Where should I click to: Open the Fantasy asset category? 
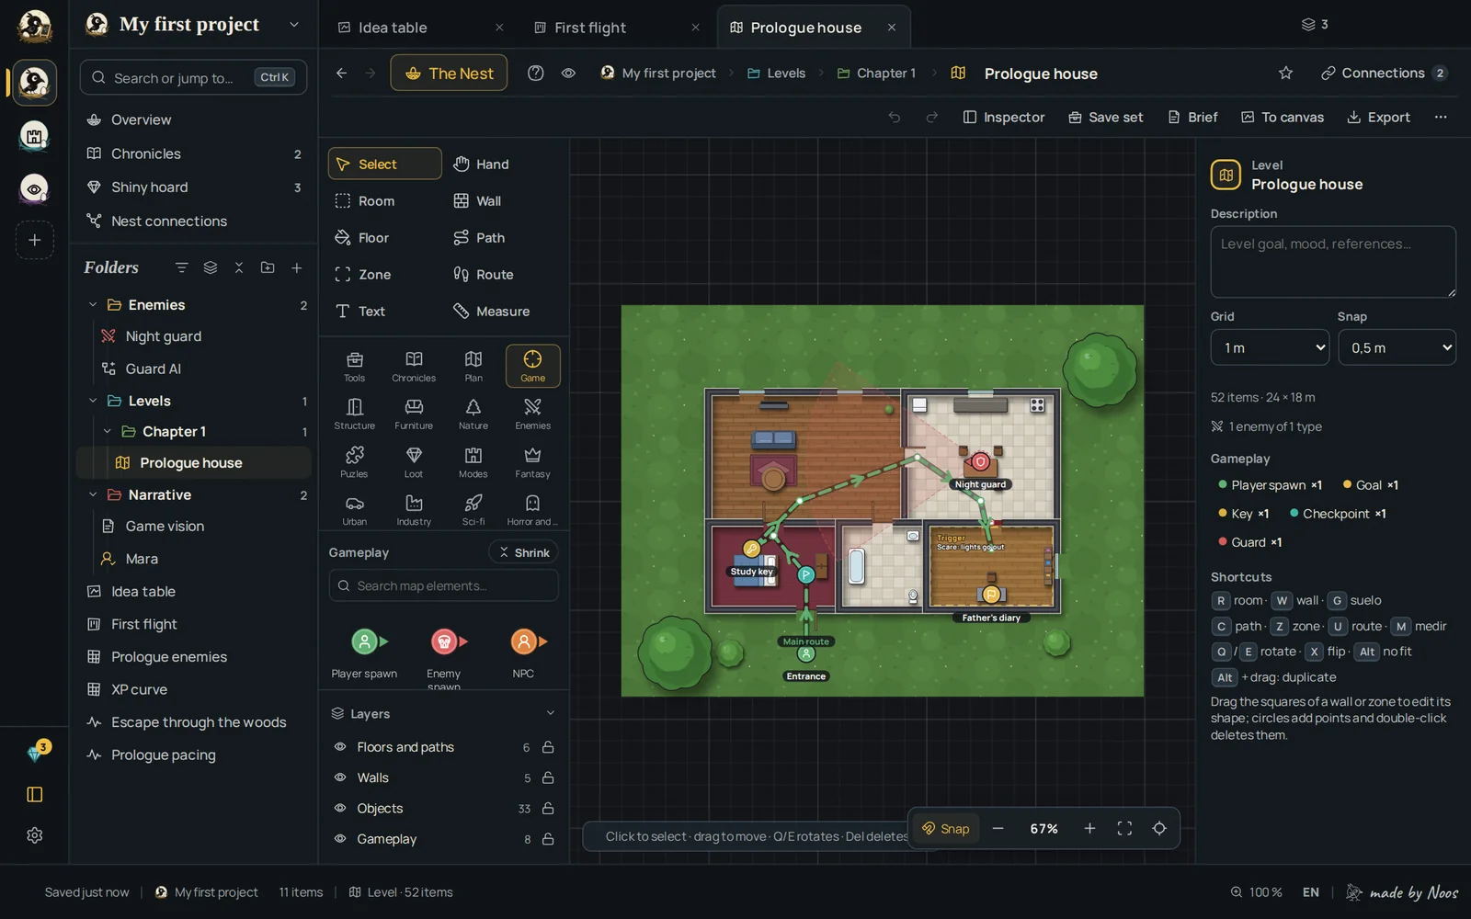tap(532, 461)
